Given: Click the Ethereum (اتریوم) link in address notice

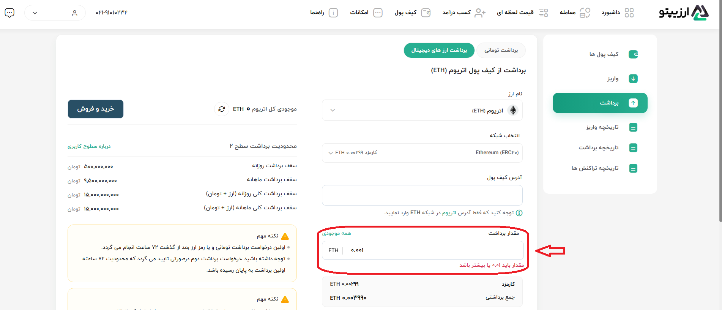Looking at the screenshot, I should (x=449, y=213).
